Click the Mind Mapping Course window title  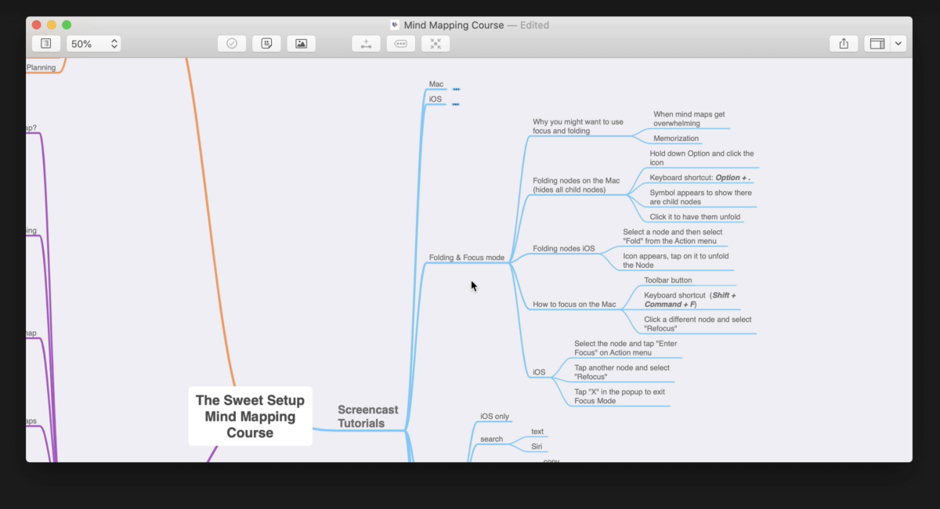point(454,25)
